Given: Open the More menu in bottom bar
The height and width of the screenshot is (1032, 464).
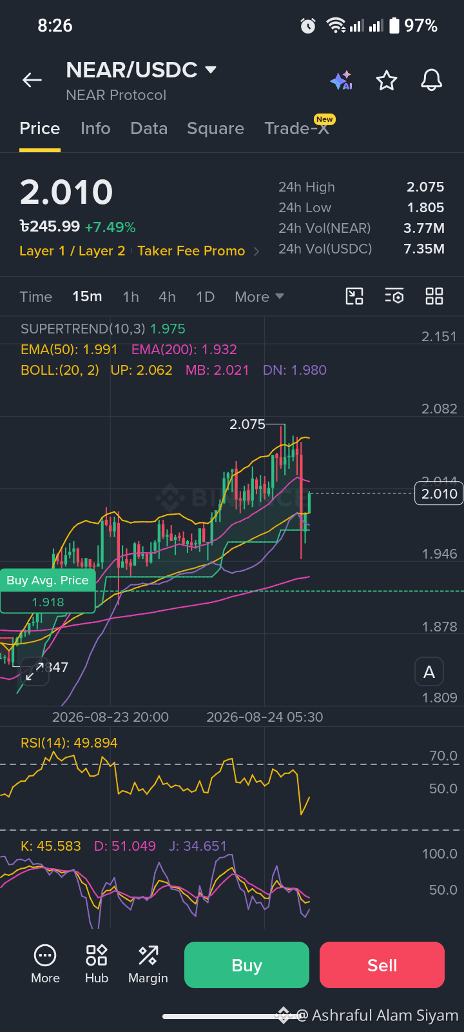Looking at the screenshot, I should tap(45, 965).
